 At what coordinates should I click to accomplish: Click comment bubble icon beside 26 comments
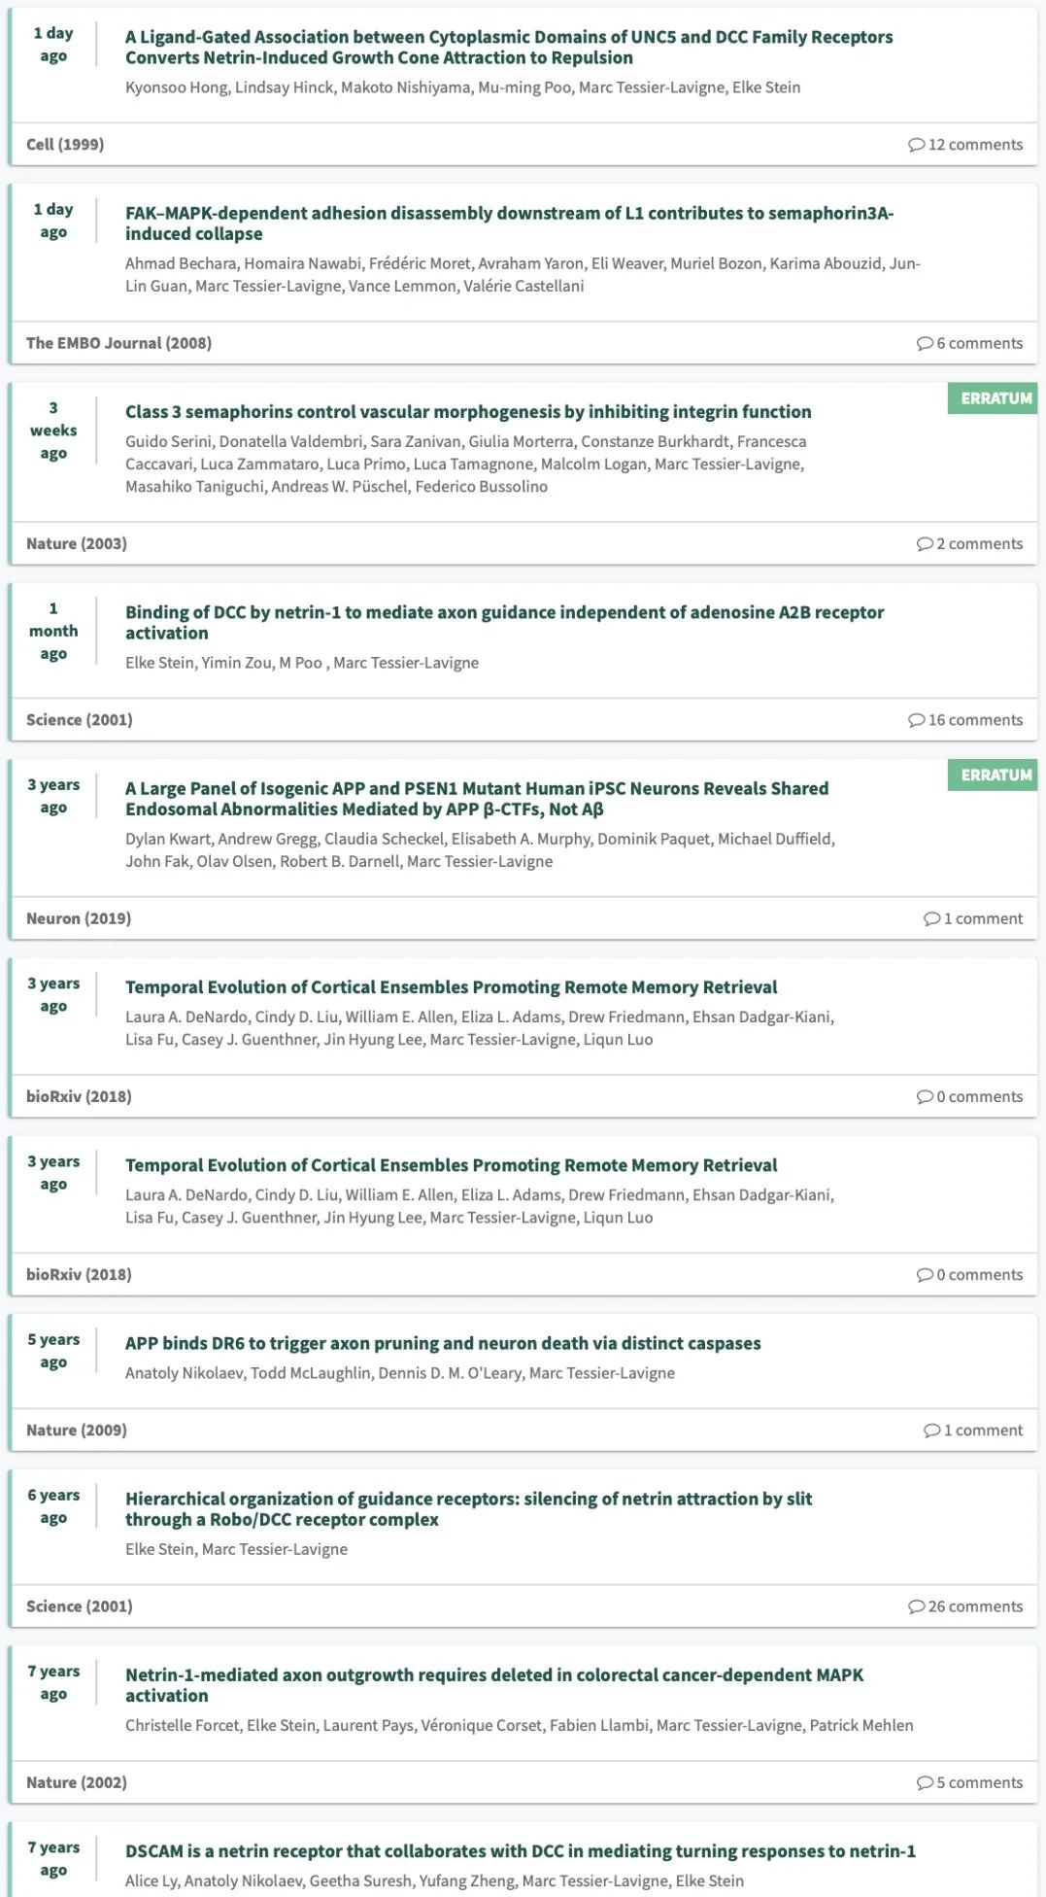coord(916,1606)
